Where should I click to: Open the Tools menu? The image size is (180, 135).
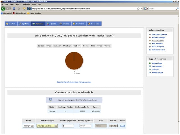(x=34, y=4)
